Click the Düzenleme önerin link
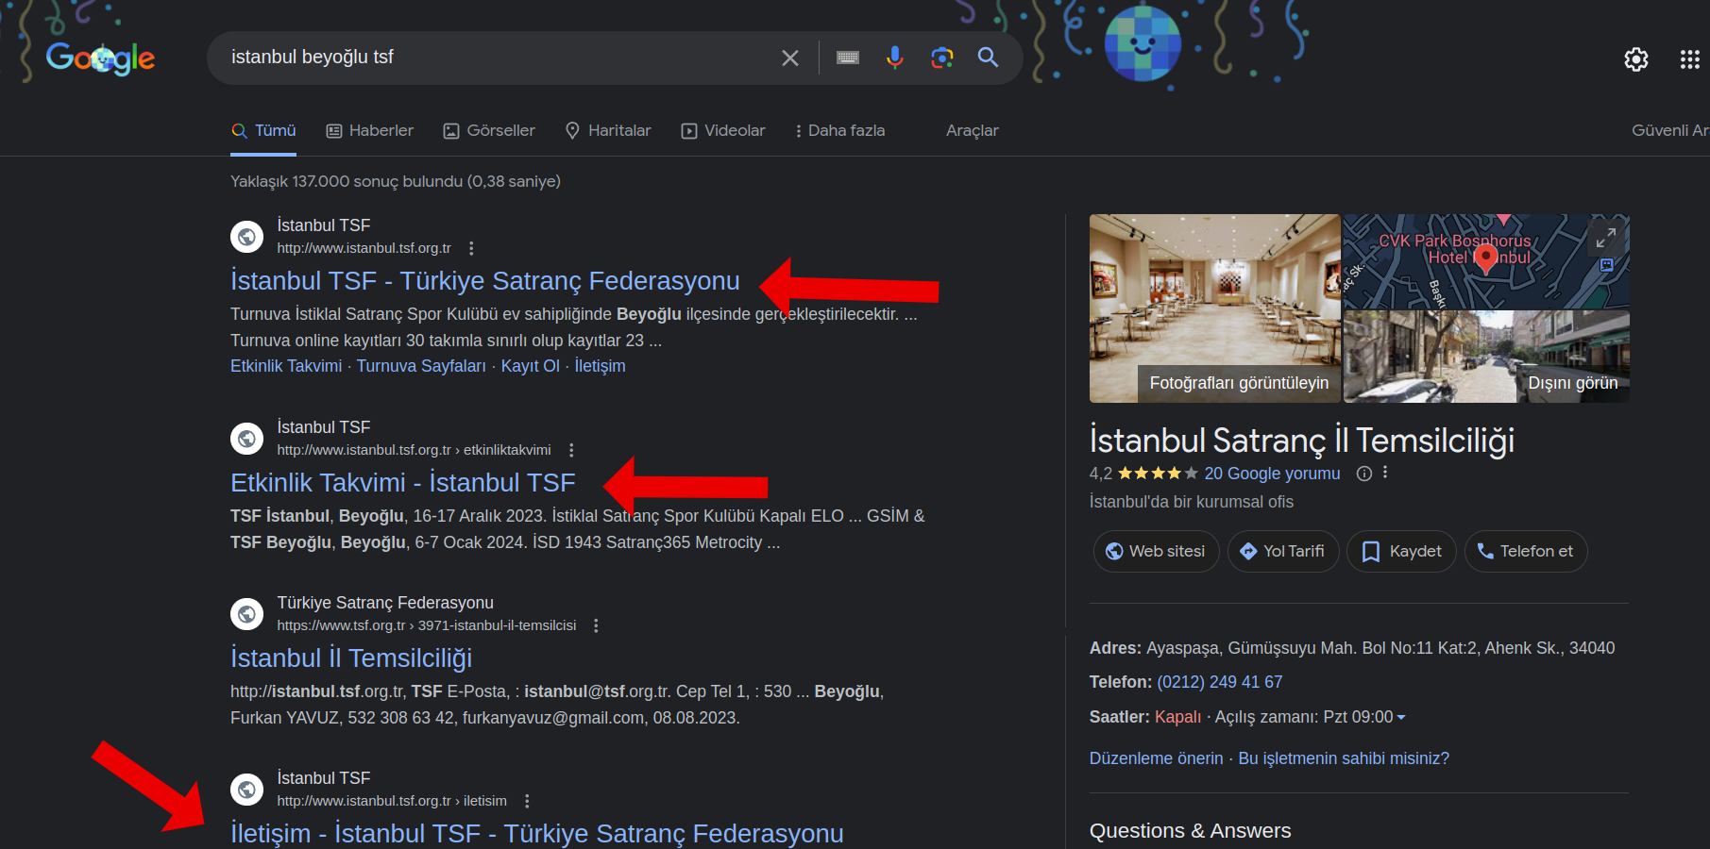 tap(1156, 758)
